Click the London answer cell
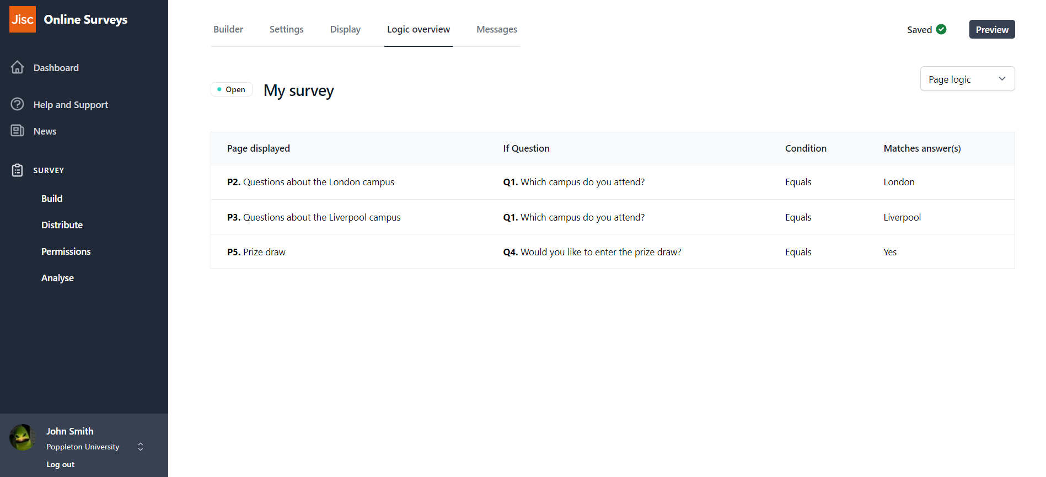 point(899,182)
